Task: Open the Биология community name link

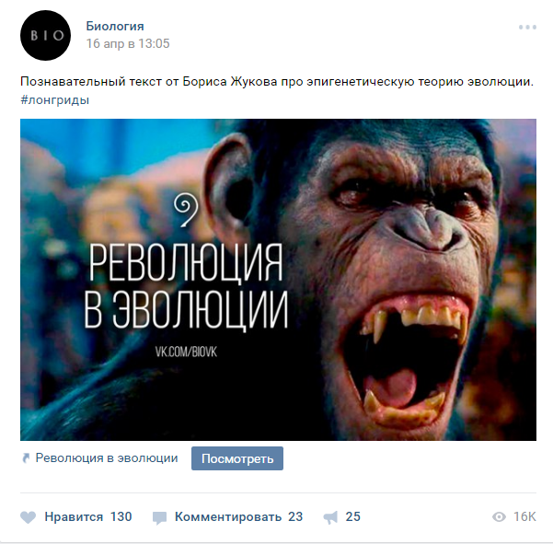Action: [x=115, y=26]
